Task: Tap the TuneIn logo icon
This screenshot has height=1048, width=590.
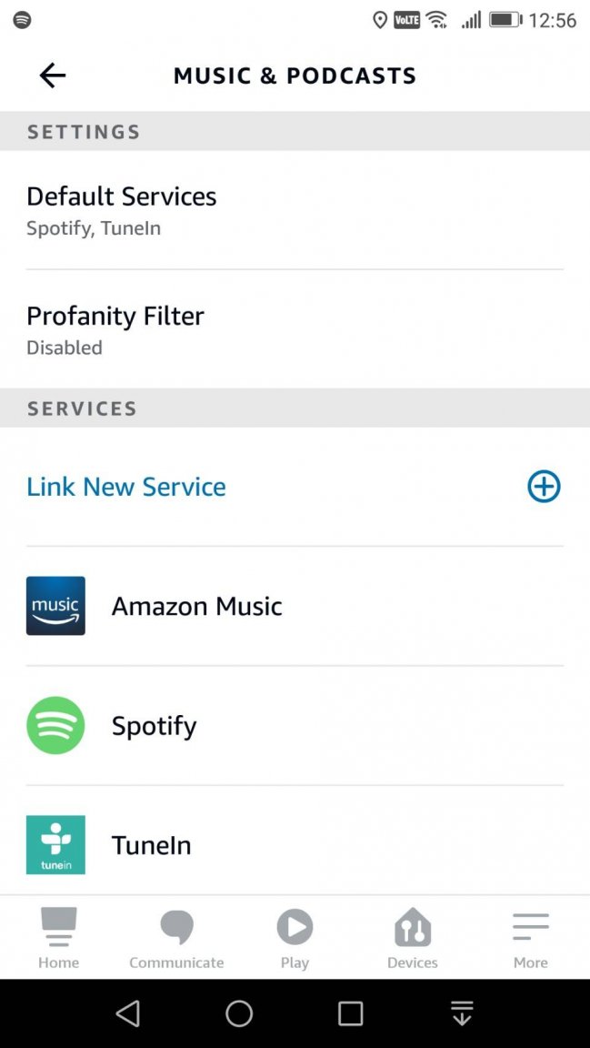Action: 55,844
